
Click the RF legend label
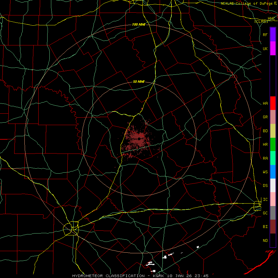click(265, 35)
